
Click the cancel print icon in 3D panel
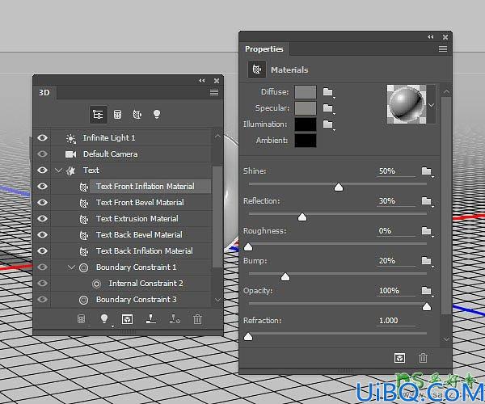[175, 318]
